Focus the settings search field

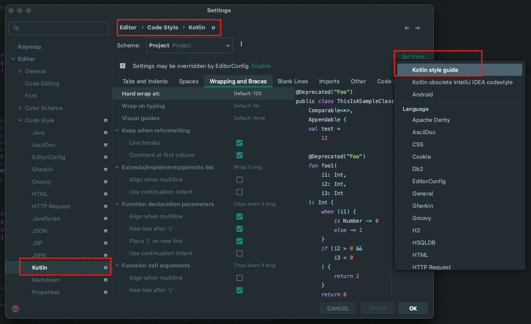click(58, 28)
